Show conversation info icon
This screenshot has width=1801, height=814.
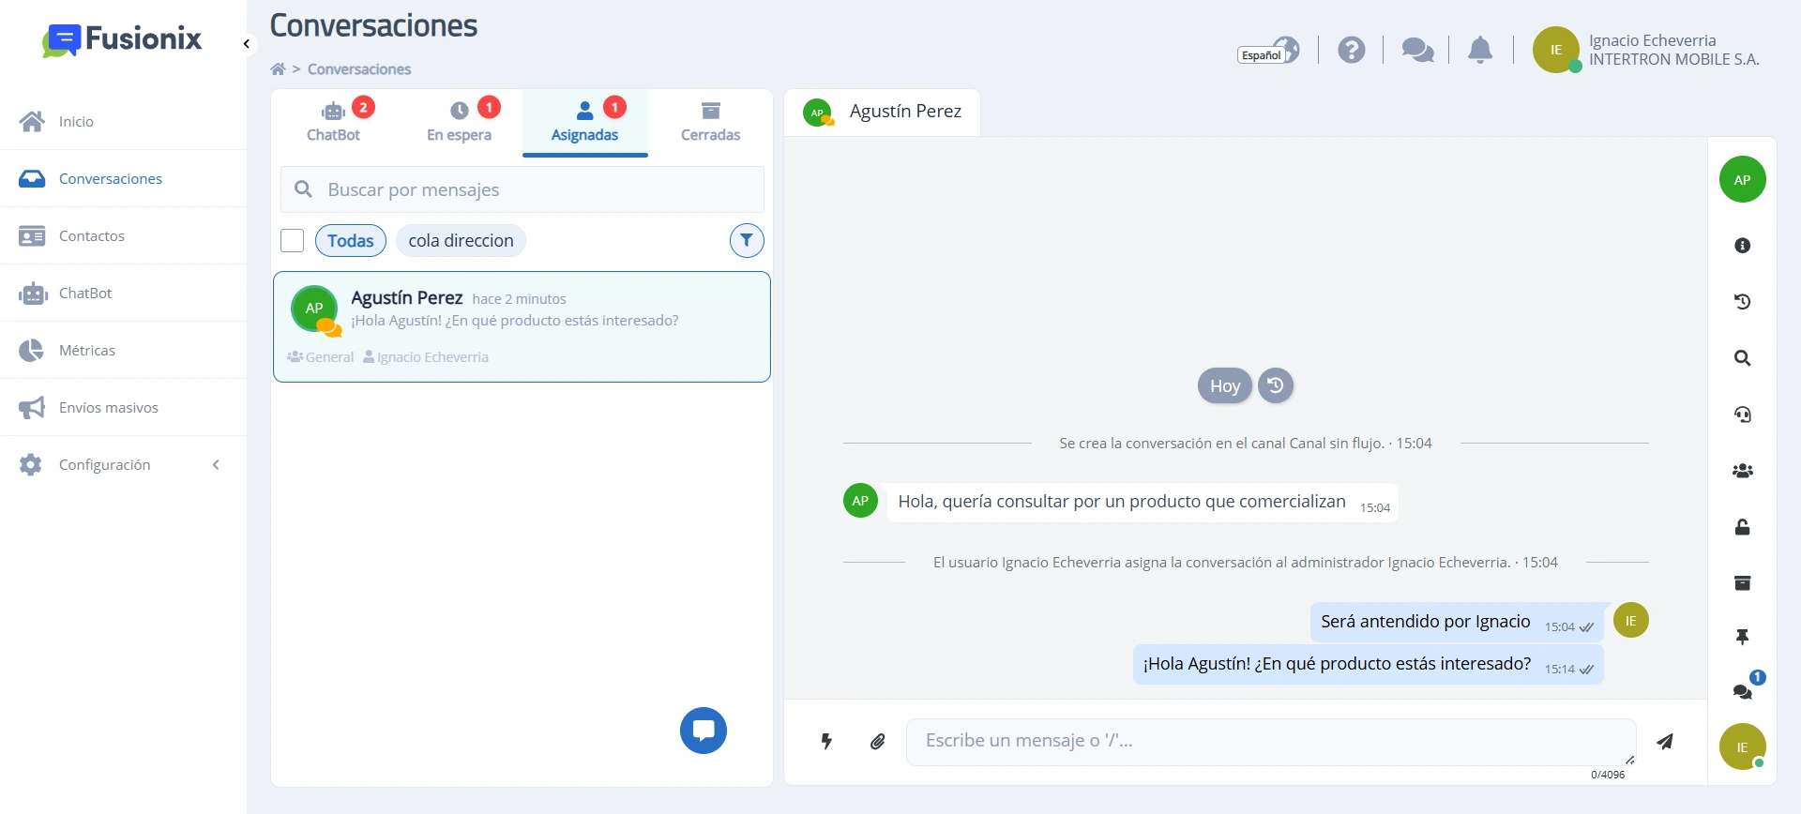point(1743,246)
